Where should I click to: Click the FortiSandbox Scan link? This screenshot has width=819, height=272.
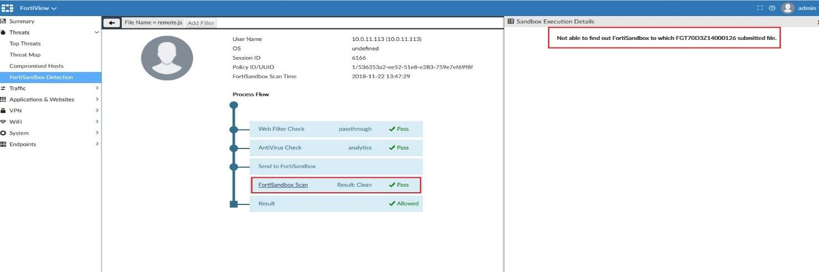coord(283,185)
